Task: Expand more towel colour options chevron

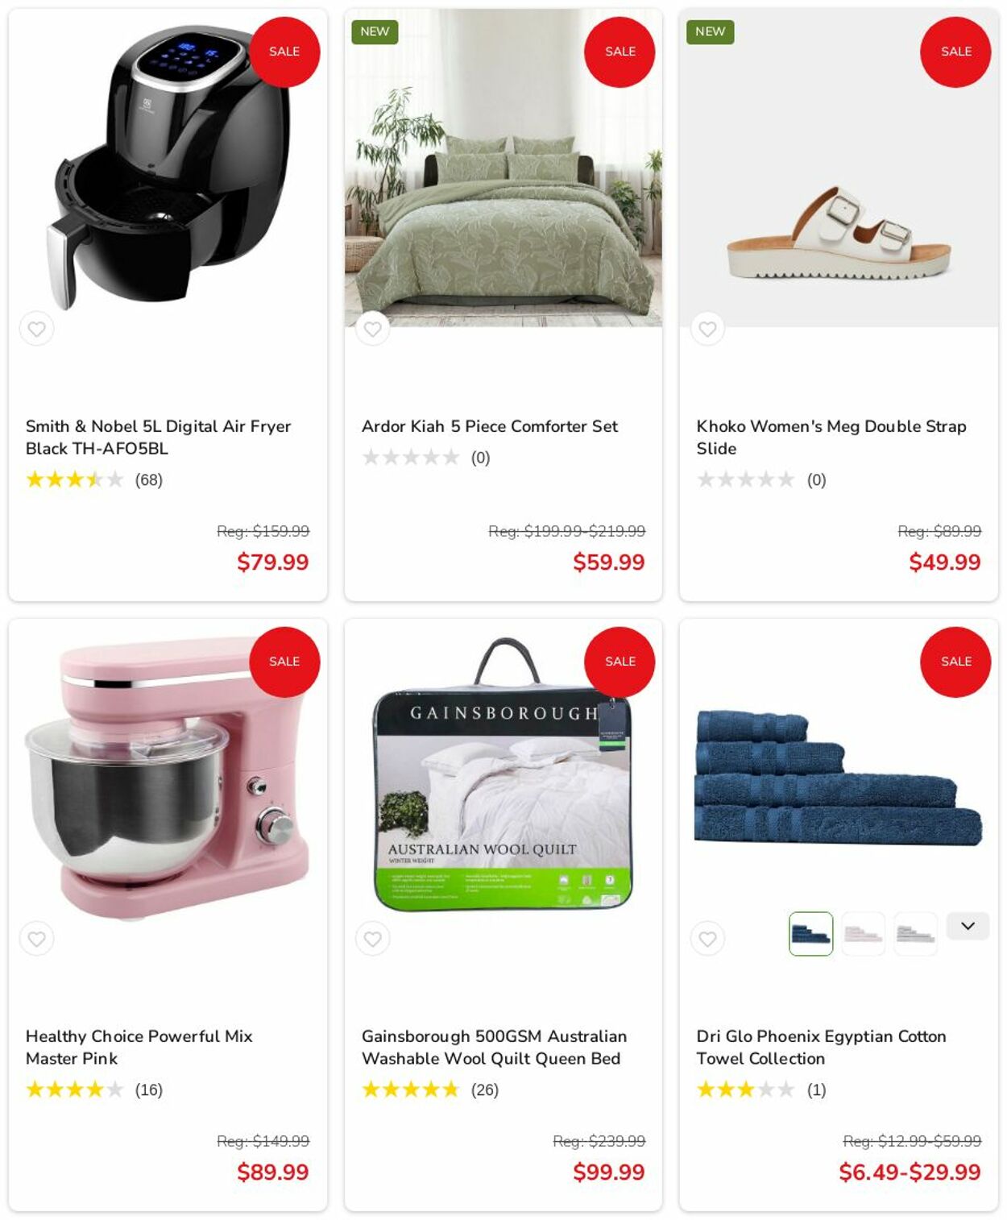Action: tap(968, 926)
